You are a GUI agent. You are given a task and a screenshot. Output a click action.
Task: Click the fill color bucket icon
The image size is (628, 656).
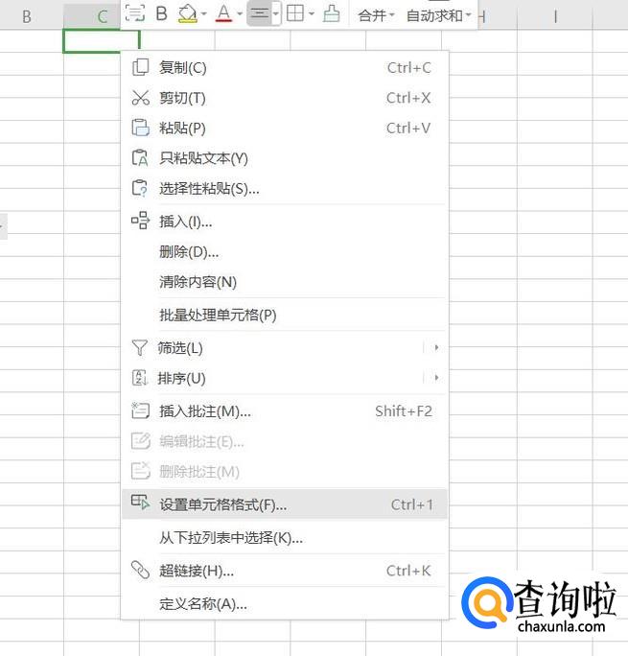tap(187, 13)
